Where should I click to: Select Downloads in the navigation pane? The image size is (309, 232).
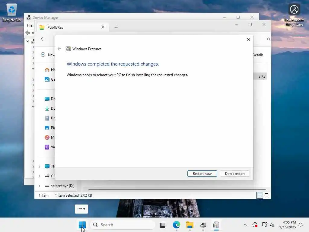click(50, 108)
